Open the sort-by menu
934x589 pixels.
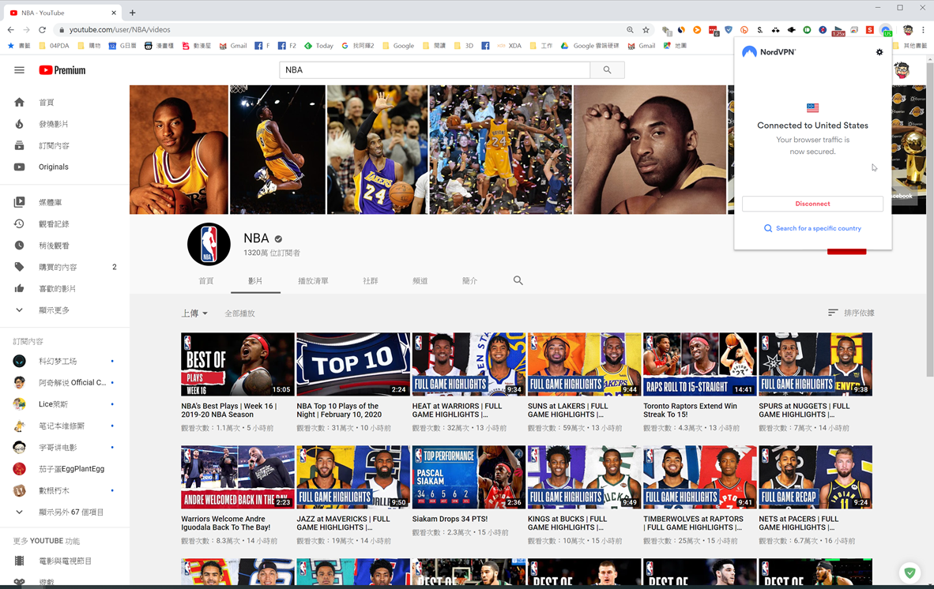pyautogui.click(x=851, y=313)
